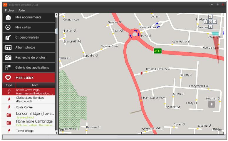Click the camera icon beside London Bridge
Screen dimensions: 228x141
point(9,115)
